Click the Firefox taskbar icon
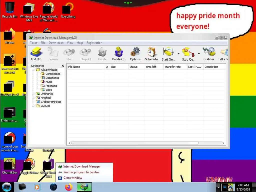Image resolution: width=256 pixels, height=192 pixels. point(68,187)
